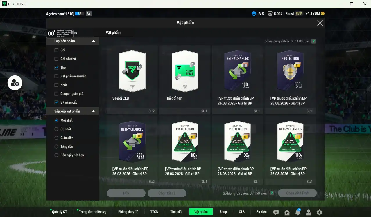Screen dimensions: 371x217
Task: Click the search magnifier next to the account name
Action: pyautogui.click(x=89, y=14)
